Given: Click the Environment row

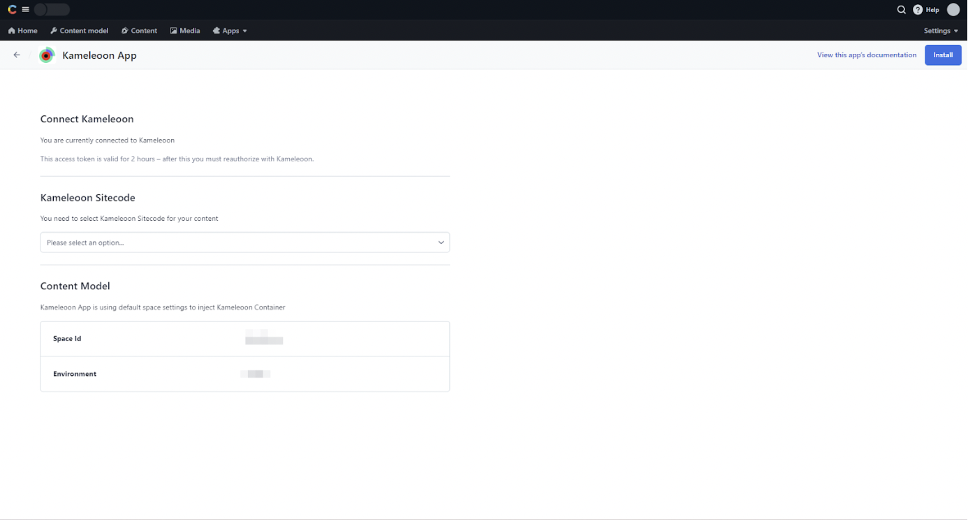Looking at the screenshot, I should [244, 374].
